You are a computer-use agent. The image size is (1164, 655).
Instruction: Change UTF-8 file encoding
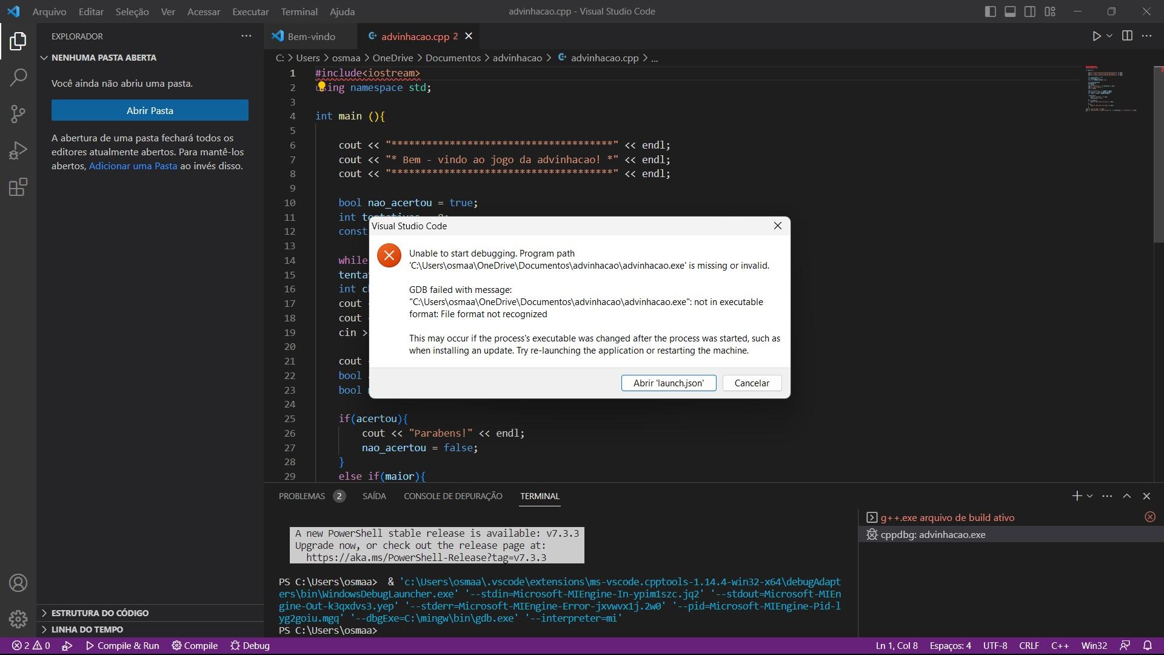click(995, 646)
